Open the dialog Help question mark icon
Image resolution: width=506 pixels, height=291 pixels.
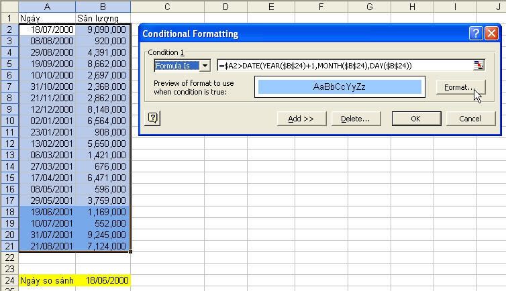tap(476, 34)
